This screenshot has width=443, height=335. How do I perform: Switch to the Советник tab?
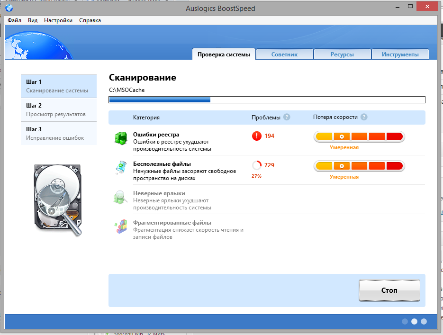tap(284, 54)
